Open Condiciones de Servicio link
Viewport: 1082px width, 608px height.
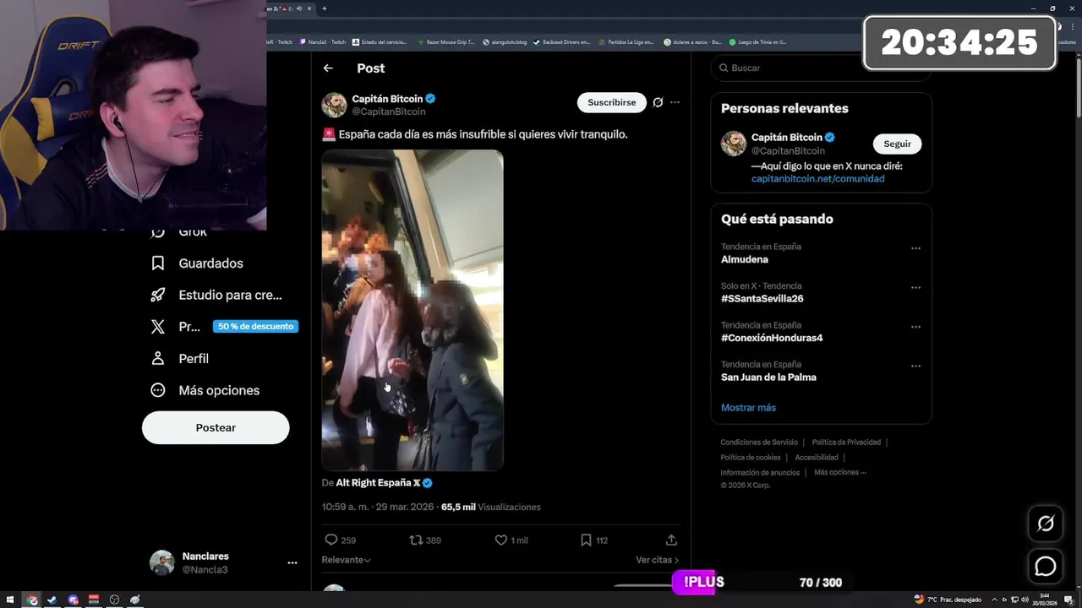pos(759,442)
